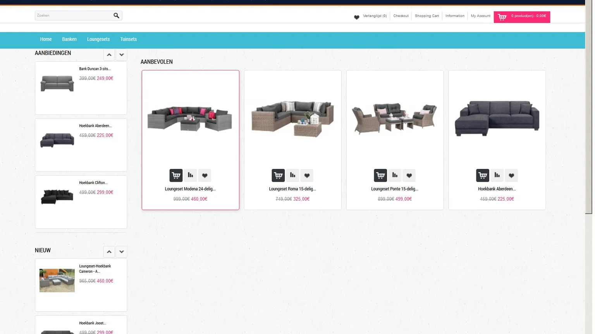The width and height of the screenshot is (595, 334).
Task: Go to Tuinsets category
Action: 128,39
